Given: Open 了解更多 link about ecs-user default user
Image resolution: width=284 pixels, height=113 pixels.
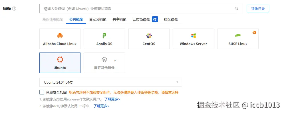Looking at the screenshot, I should coord(112,99).
